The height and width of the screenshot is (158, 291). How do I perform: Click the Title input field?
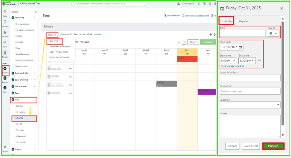pos(242,33)
